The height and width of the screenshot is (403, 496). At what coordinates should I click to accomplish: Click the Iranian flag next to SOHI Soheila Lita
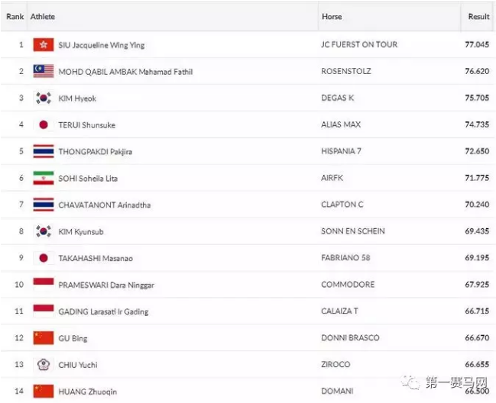pyautogui.click(x=43, y=178)
